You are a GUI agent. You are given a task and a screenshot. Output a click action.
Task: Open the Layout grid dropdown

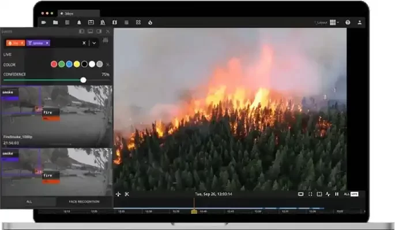coord(334,22)
